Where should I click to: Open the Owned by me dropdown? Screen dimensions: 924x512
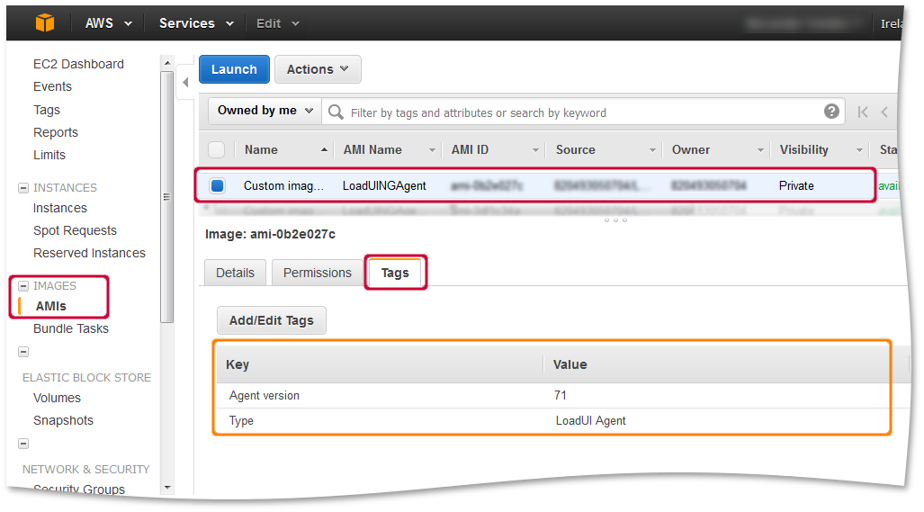pos(265,111)
